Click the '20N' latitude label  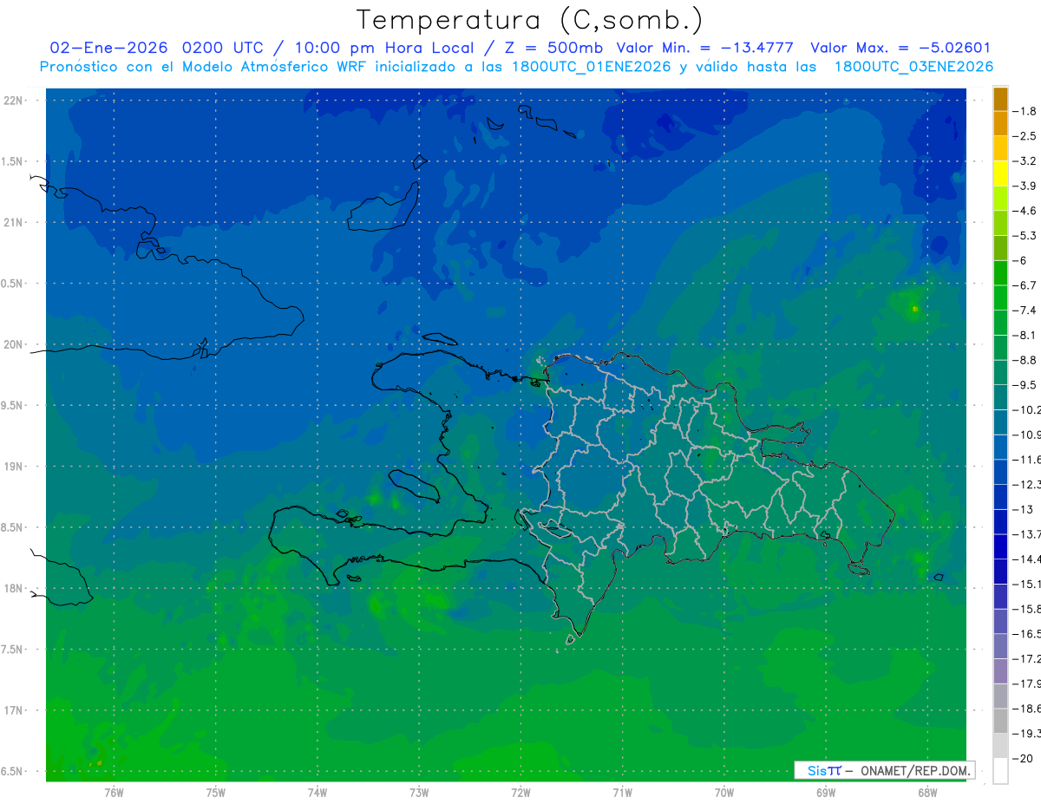pyautogui.click(x=15, y=344)
